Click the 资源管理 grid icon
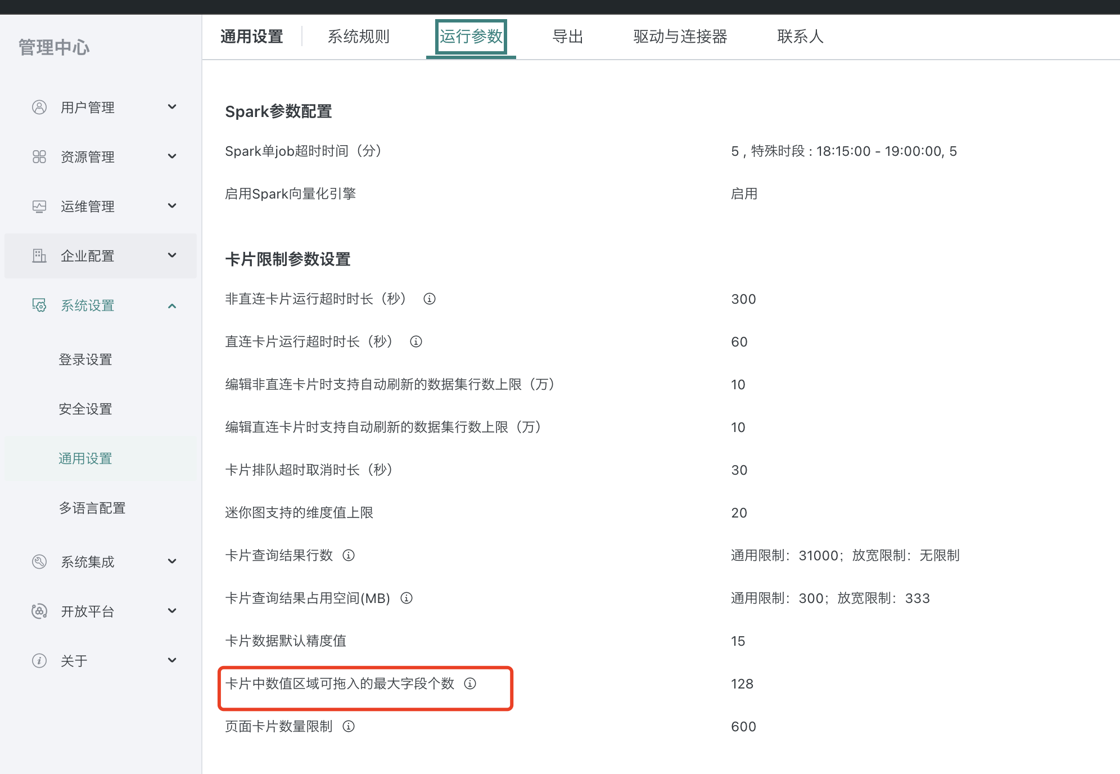The height and width of the screenshot is (774, 1120). click(39, 156)
